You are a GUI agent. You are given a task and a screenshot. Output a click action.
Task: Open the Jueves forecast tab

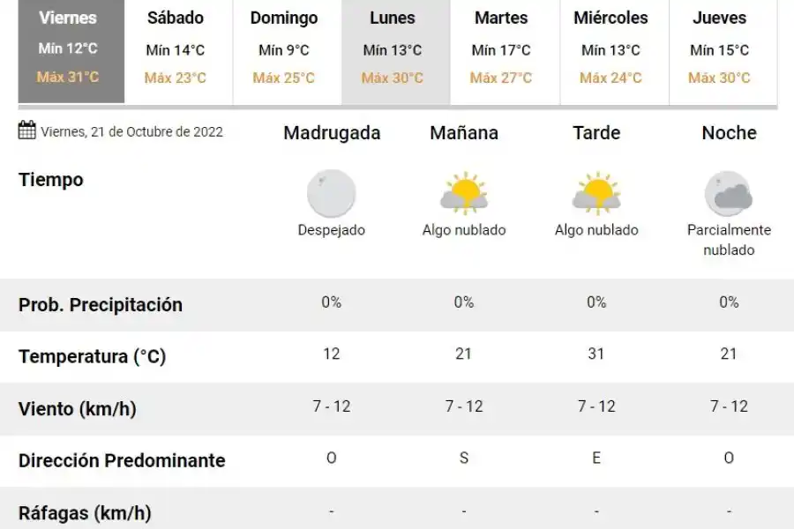point(720,50)
